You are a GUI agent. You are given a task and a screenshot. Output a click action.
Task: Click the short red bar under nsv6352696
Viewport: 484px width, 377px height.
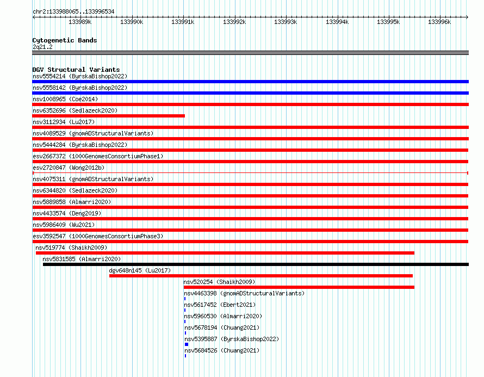pos(108,116)
